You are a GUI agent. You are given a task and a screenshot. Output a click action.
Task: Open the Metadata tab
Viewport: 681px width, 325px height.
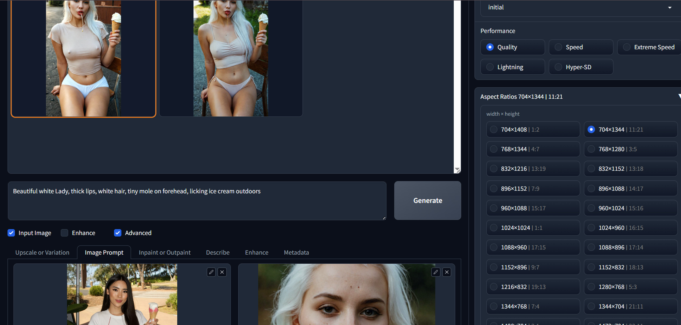[x=296, y=252]
